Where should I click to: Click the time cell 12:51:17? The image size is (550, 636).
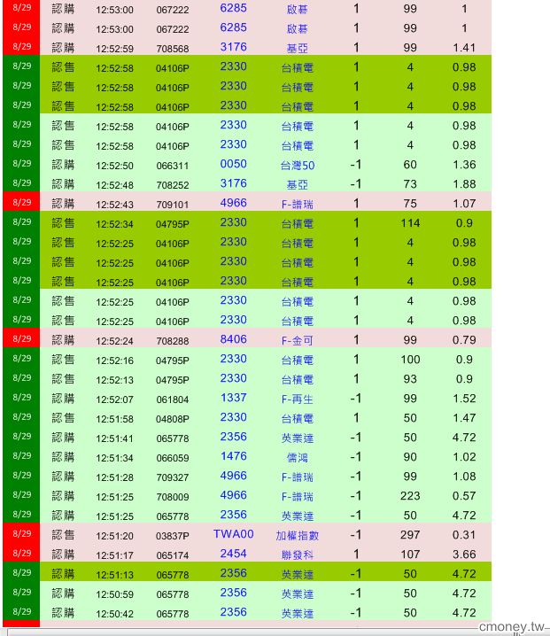(114, 555)
